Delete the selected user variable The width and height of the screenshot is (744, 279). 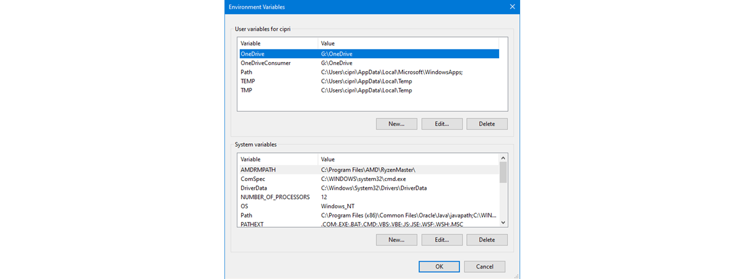click(487, 124)
